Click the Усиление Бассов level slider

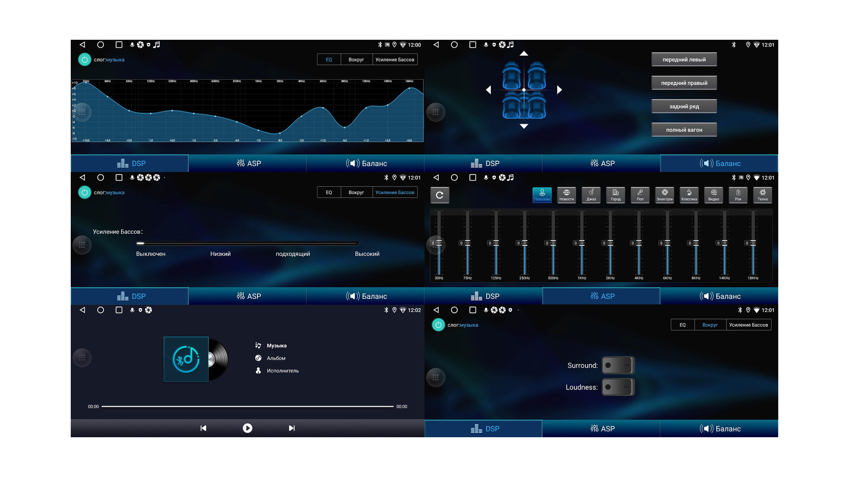(x=248, y=243)
